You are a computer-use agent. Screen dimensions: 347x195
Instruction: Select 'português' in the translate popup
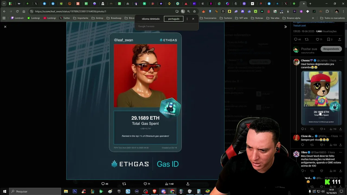(x=174, y=19)
